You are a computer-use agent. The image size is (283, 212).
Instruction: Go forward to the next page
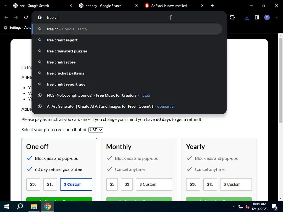[x=16, y=17]
